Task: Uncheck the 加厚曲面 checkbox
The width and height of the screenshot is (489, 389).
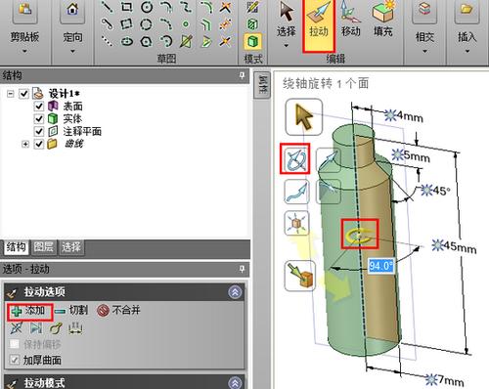Action: point(15,360)
